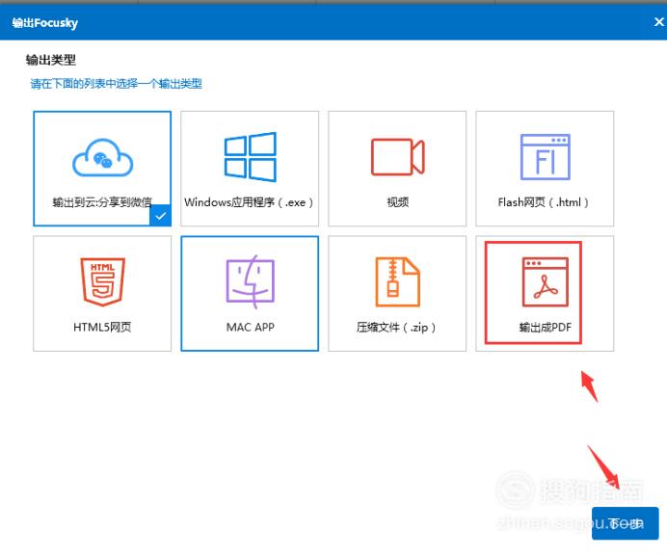Viewport: 667px width, 556px height.
Task: Select the Flash Fl web page icon
Action: click(545, 156)
